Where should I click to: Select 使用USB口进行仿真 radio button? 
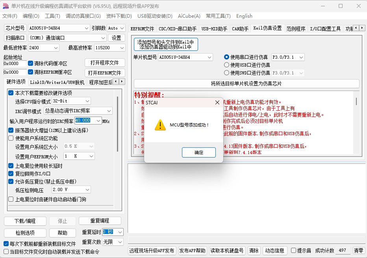(226, 65)
